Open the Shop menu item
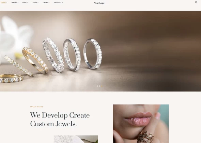Viewport: 201px width, 143px height. coord(25,2)
